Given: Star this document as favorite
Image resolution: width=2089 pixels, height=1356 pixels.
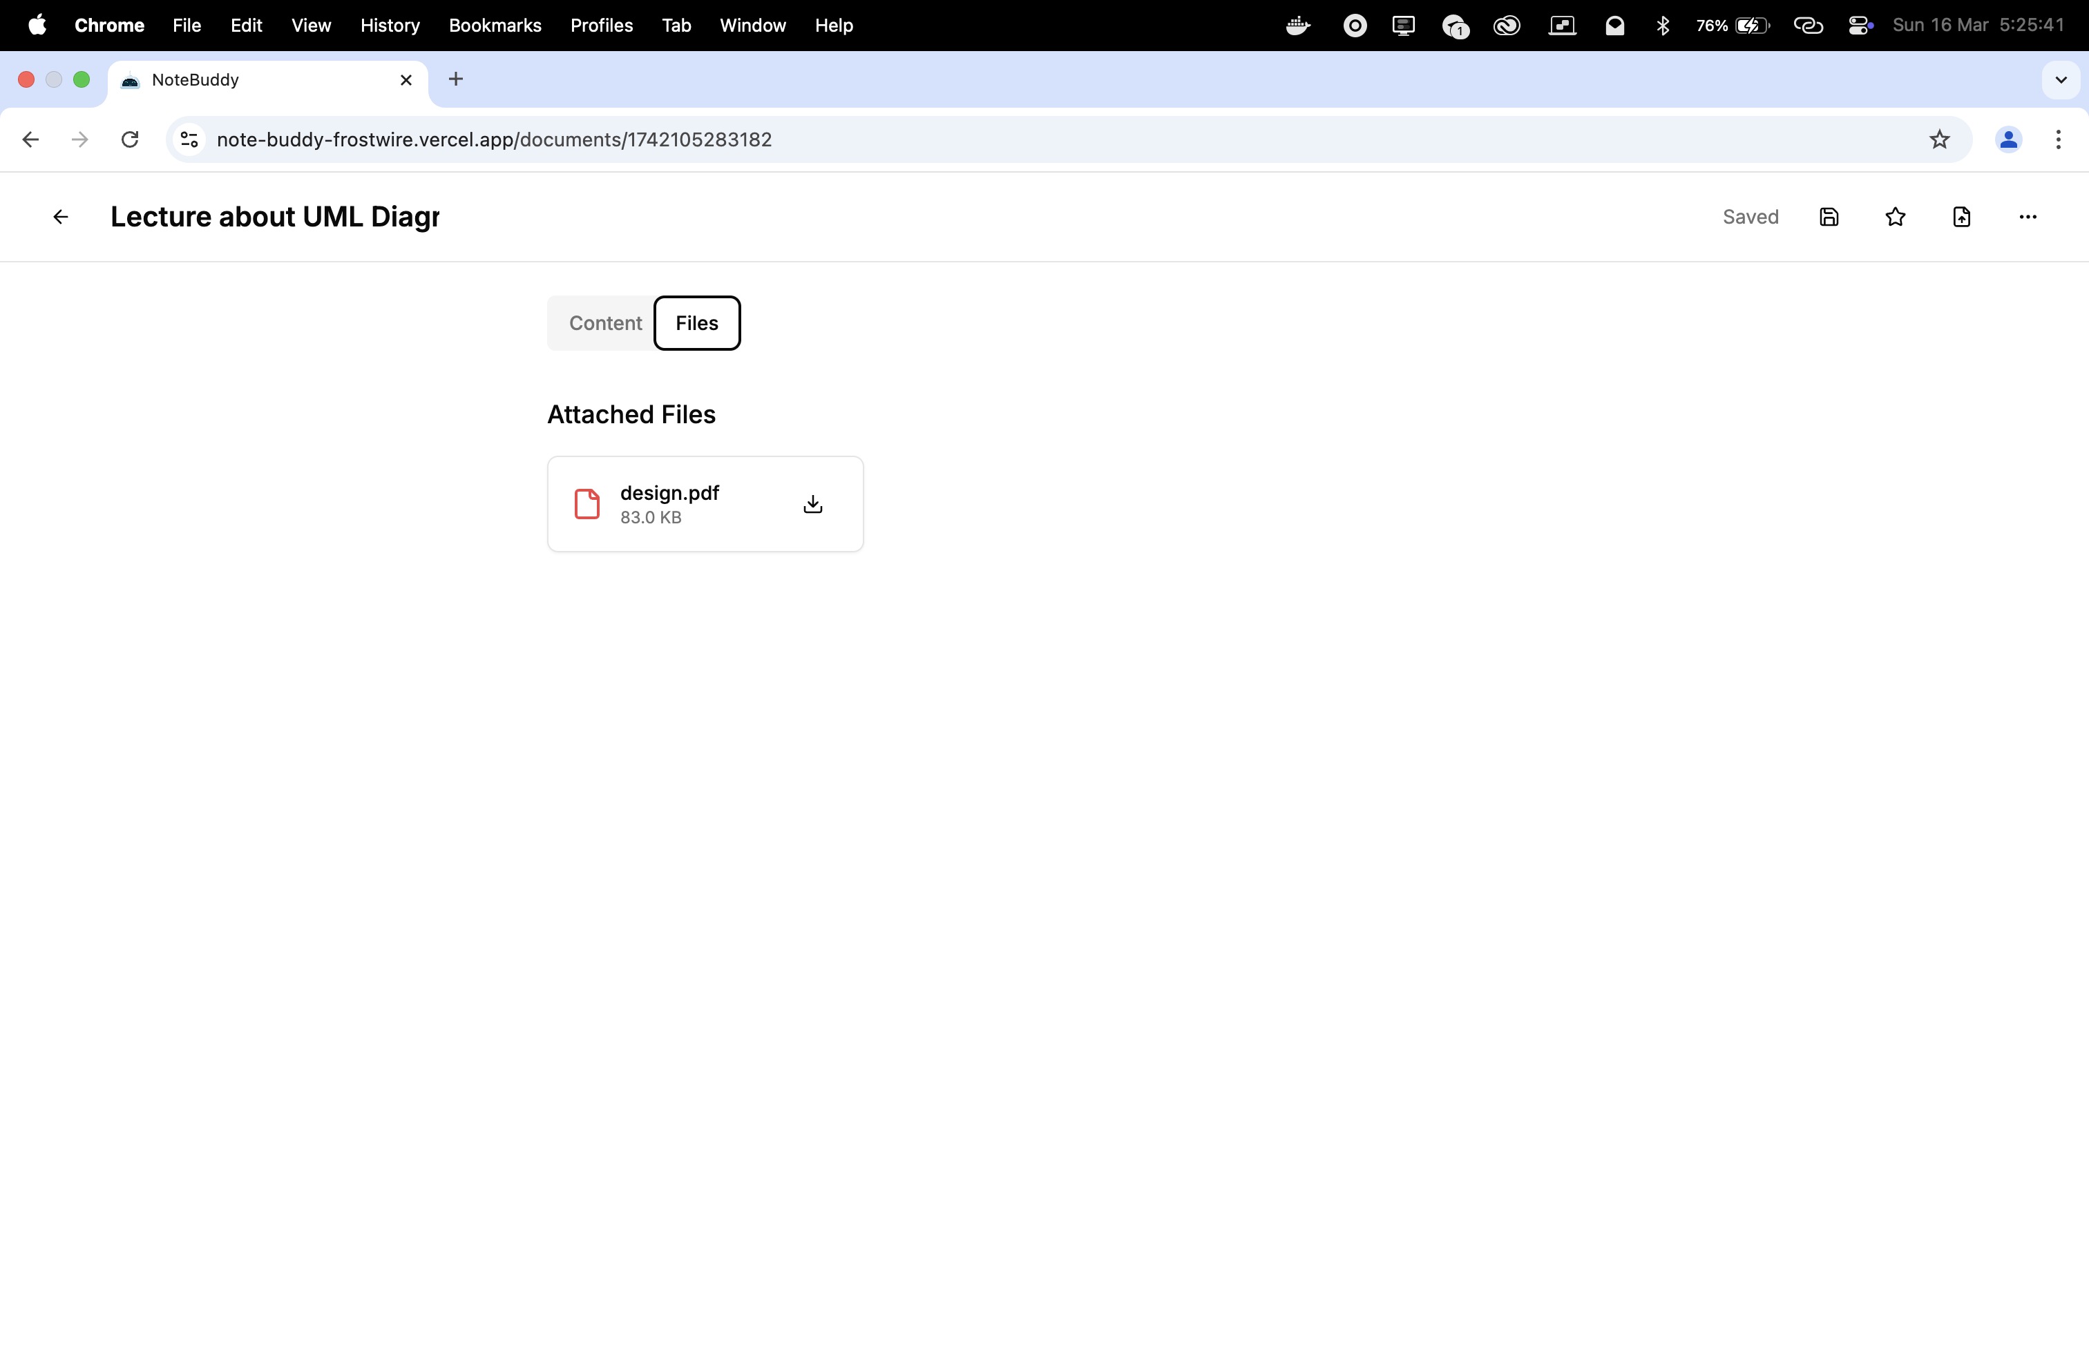Looking at the screenshot, I should pyautogui.click(x=1895, y=217).
